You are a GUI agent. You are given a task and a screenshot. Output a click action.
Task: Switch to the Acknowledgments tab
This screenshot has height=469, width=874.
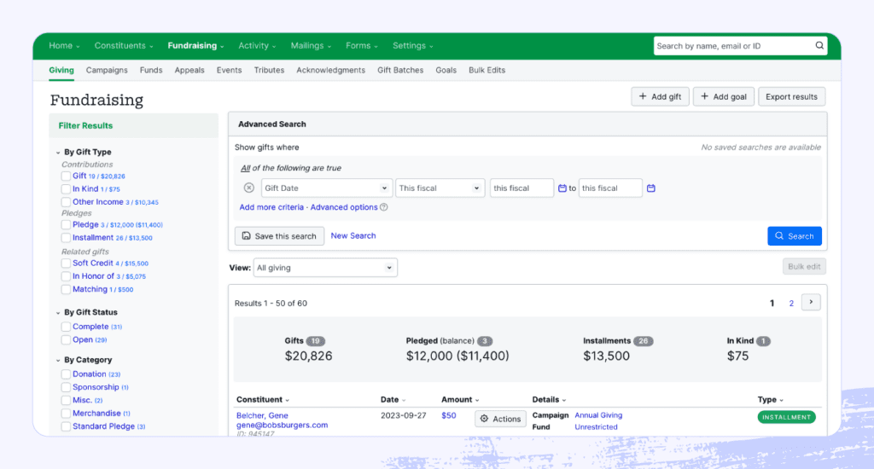pyautogui.click(x=330, y=70)
